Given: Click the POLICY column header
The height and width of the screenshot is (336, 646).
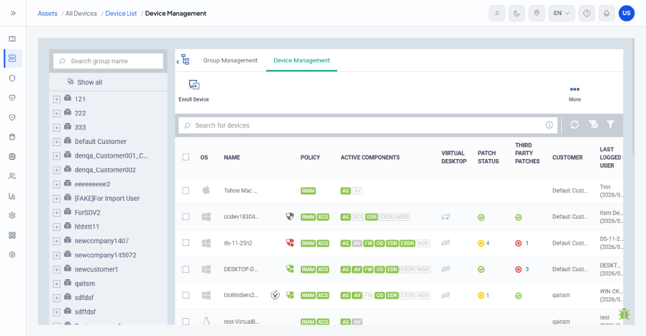Looking at the screenshot, I should pyautogui.click(x=310, y=158).
